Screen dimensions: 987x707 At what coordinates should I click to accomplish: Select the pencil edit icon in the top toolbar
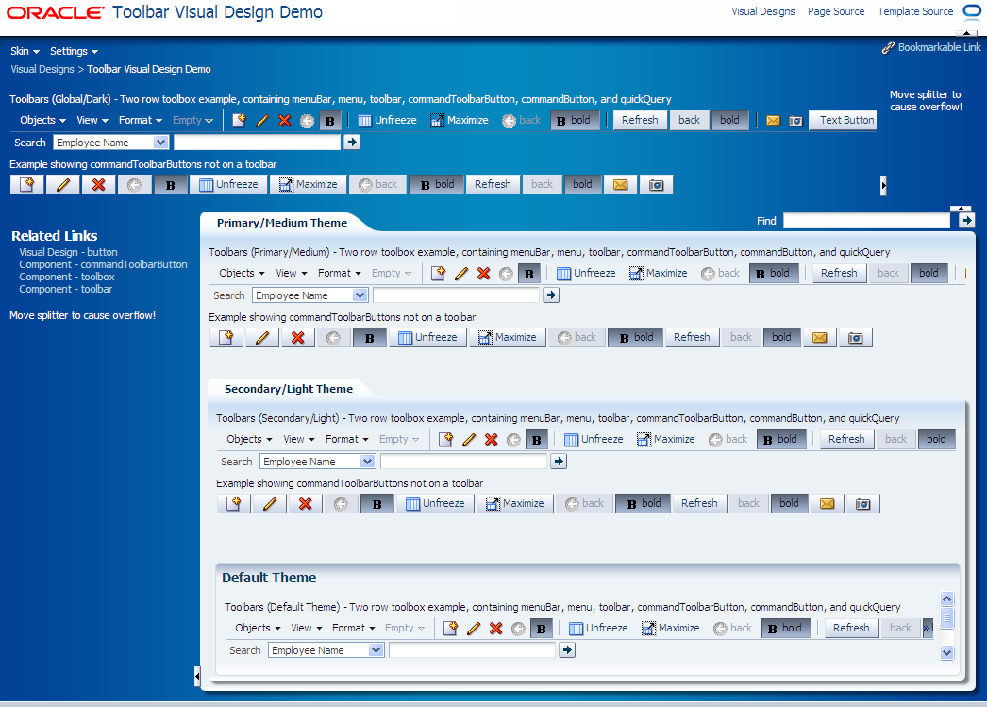tap(261, 120)
